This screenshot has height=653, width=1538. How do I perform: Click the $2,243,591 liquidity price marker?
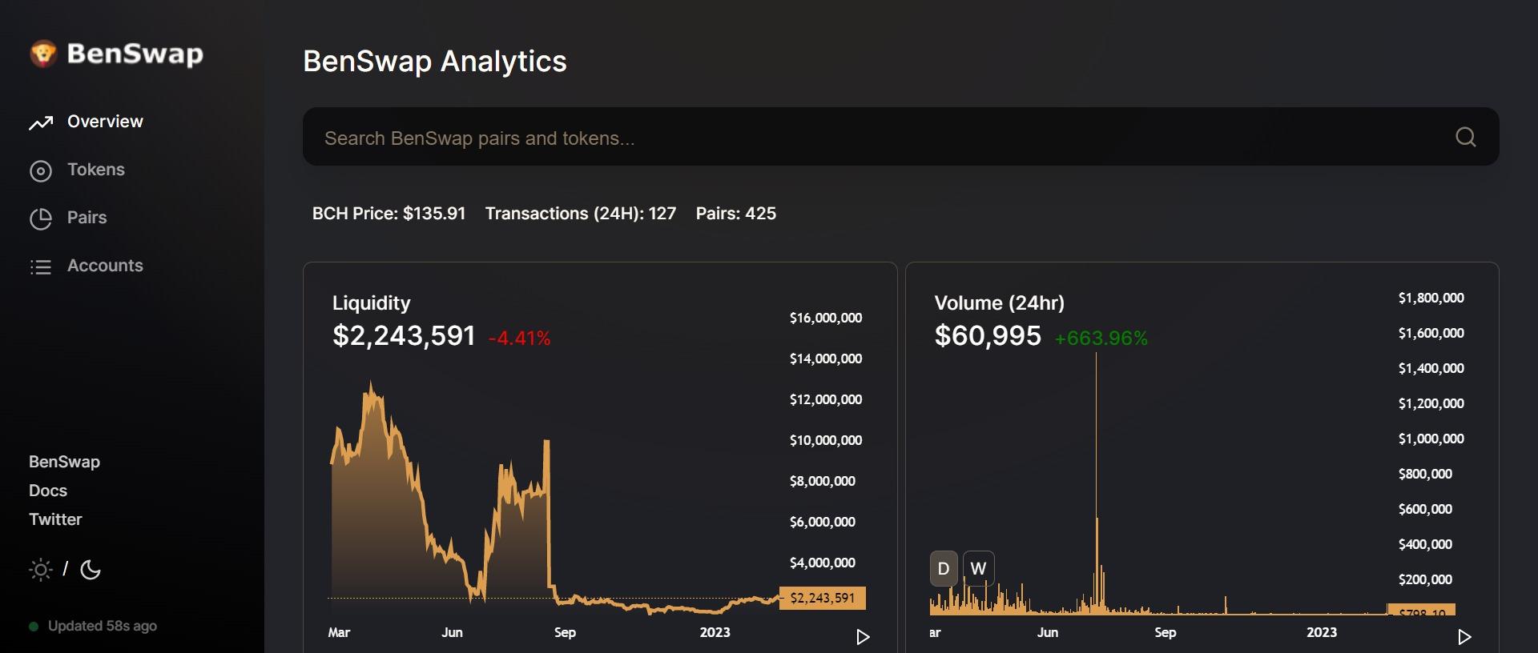pyautogui.click(x=823, y=598)
